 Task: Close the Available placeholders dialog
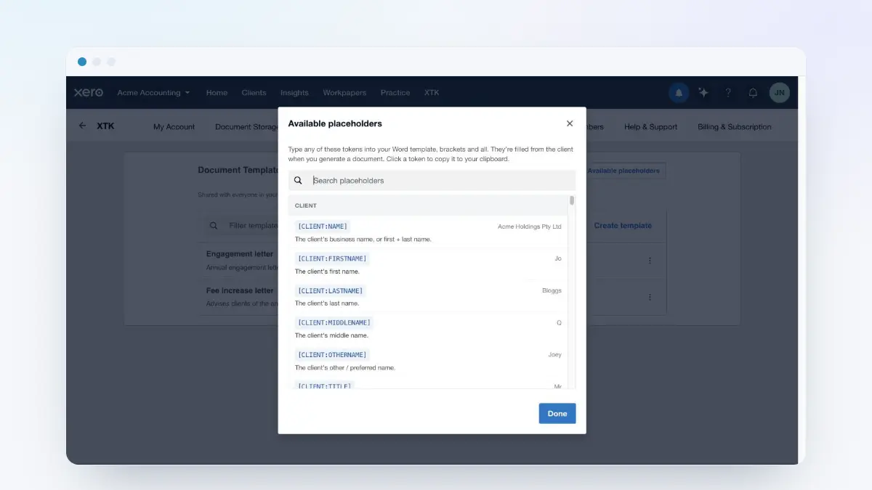[x=570, y=123]
